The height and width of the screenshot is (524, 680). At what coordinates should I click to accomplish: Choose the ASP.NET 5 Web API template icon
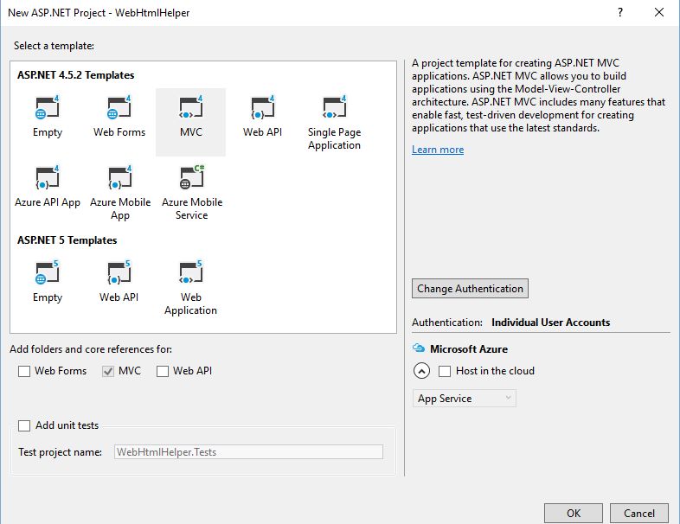click(119, 272)
